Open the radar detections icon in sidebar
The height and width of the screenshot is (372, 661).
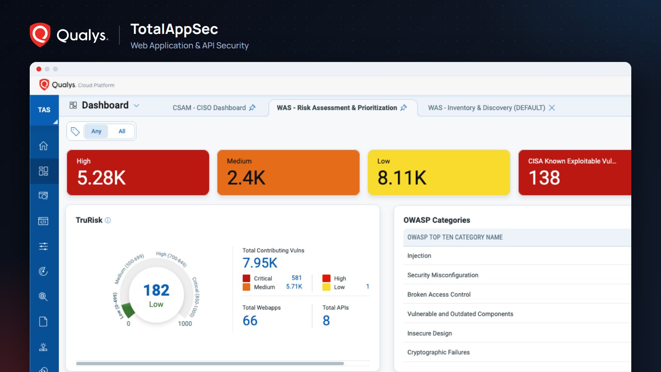43,272
